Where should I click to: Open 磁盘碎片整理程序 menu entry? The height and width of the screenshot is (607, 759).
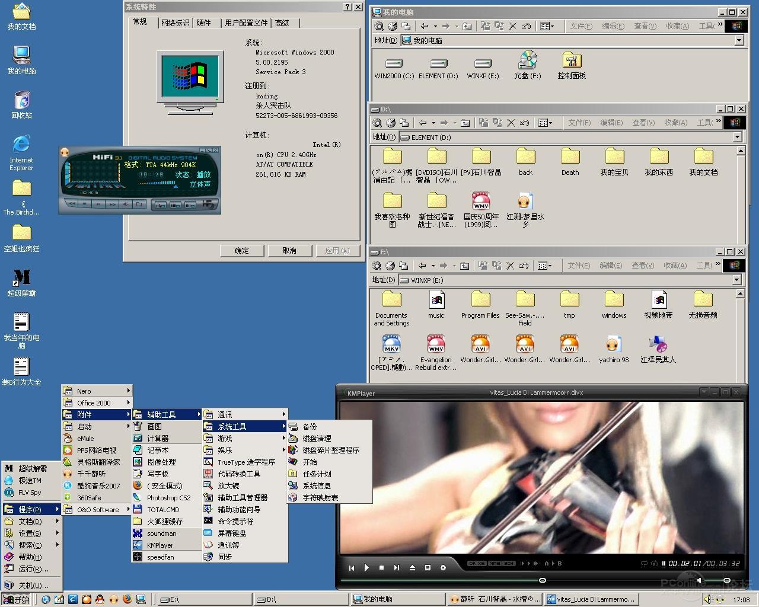(x=330, y=450)
